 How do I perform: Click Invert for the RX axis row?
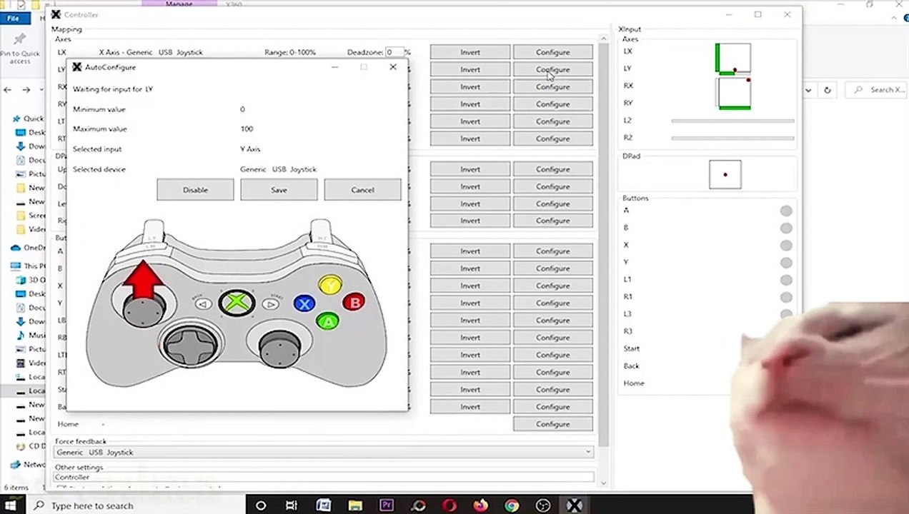coord(470,86)
